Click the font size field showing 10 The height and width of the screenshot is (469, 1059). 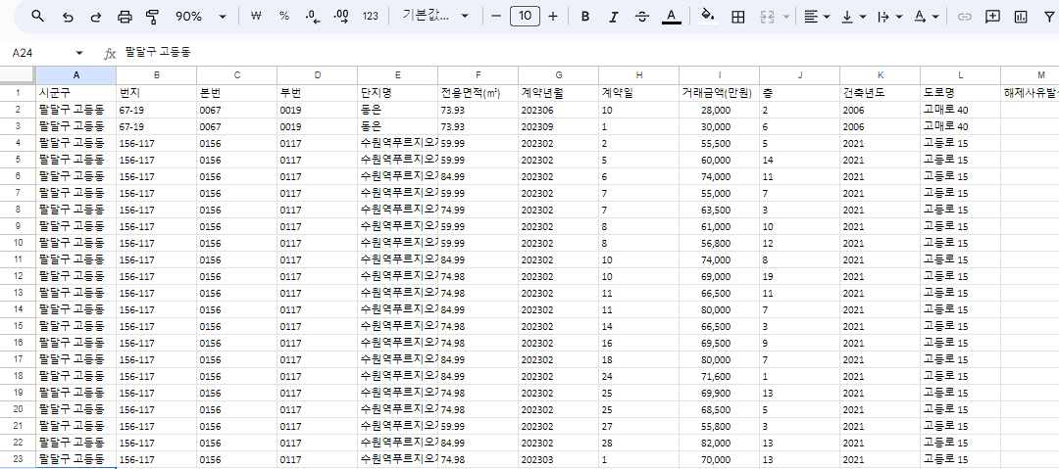(x=525, y=17)
